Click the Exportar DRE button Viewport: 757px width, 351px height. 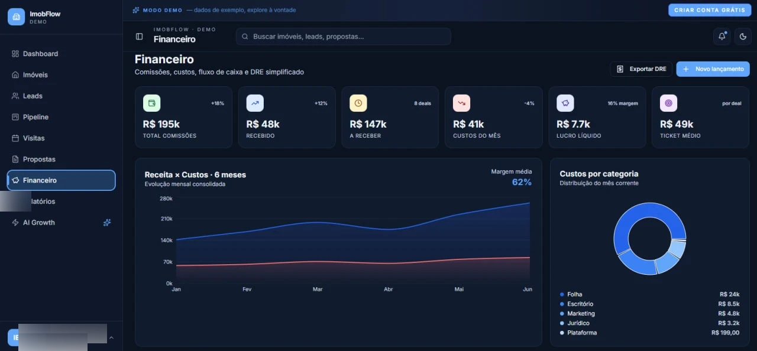(x=641, y=69)
